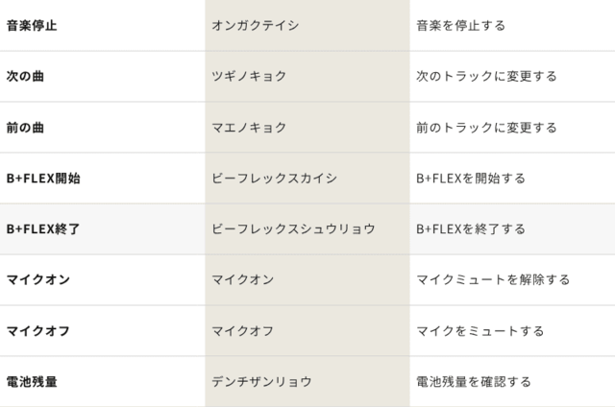Select the bold B+FLEX開始 command name
Screen dimensions: 615x407
pos(43,178)
